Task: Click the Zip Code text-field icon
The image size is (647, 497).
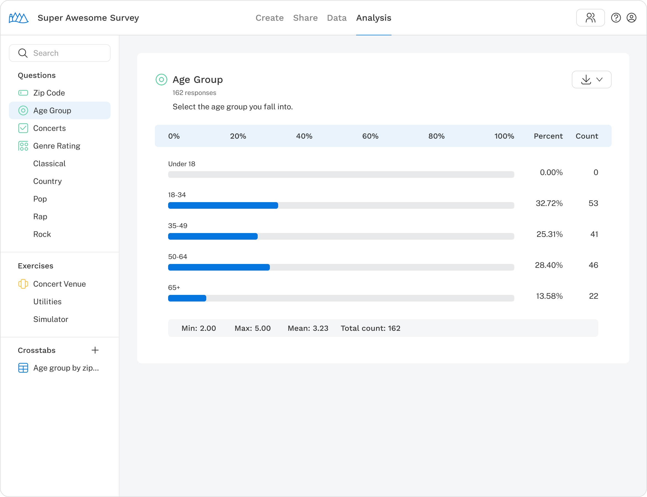Action: 23,93
